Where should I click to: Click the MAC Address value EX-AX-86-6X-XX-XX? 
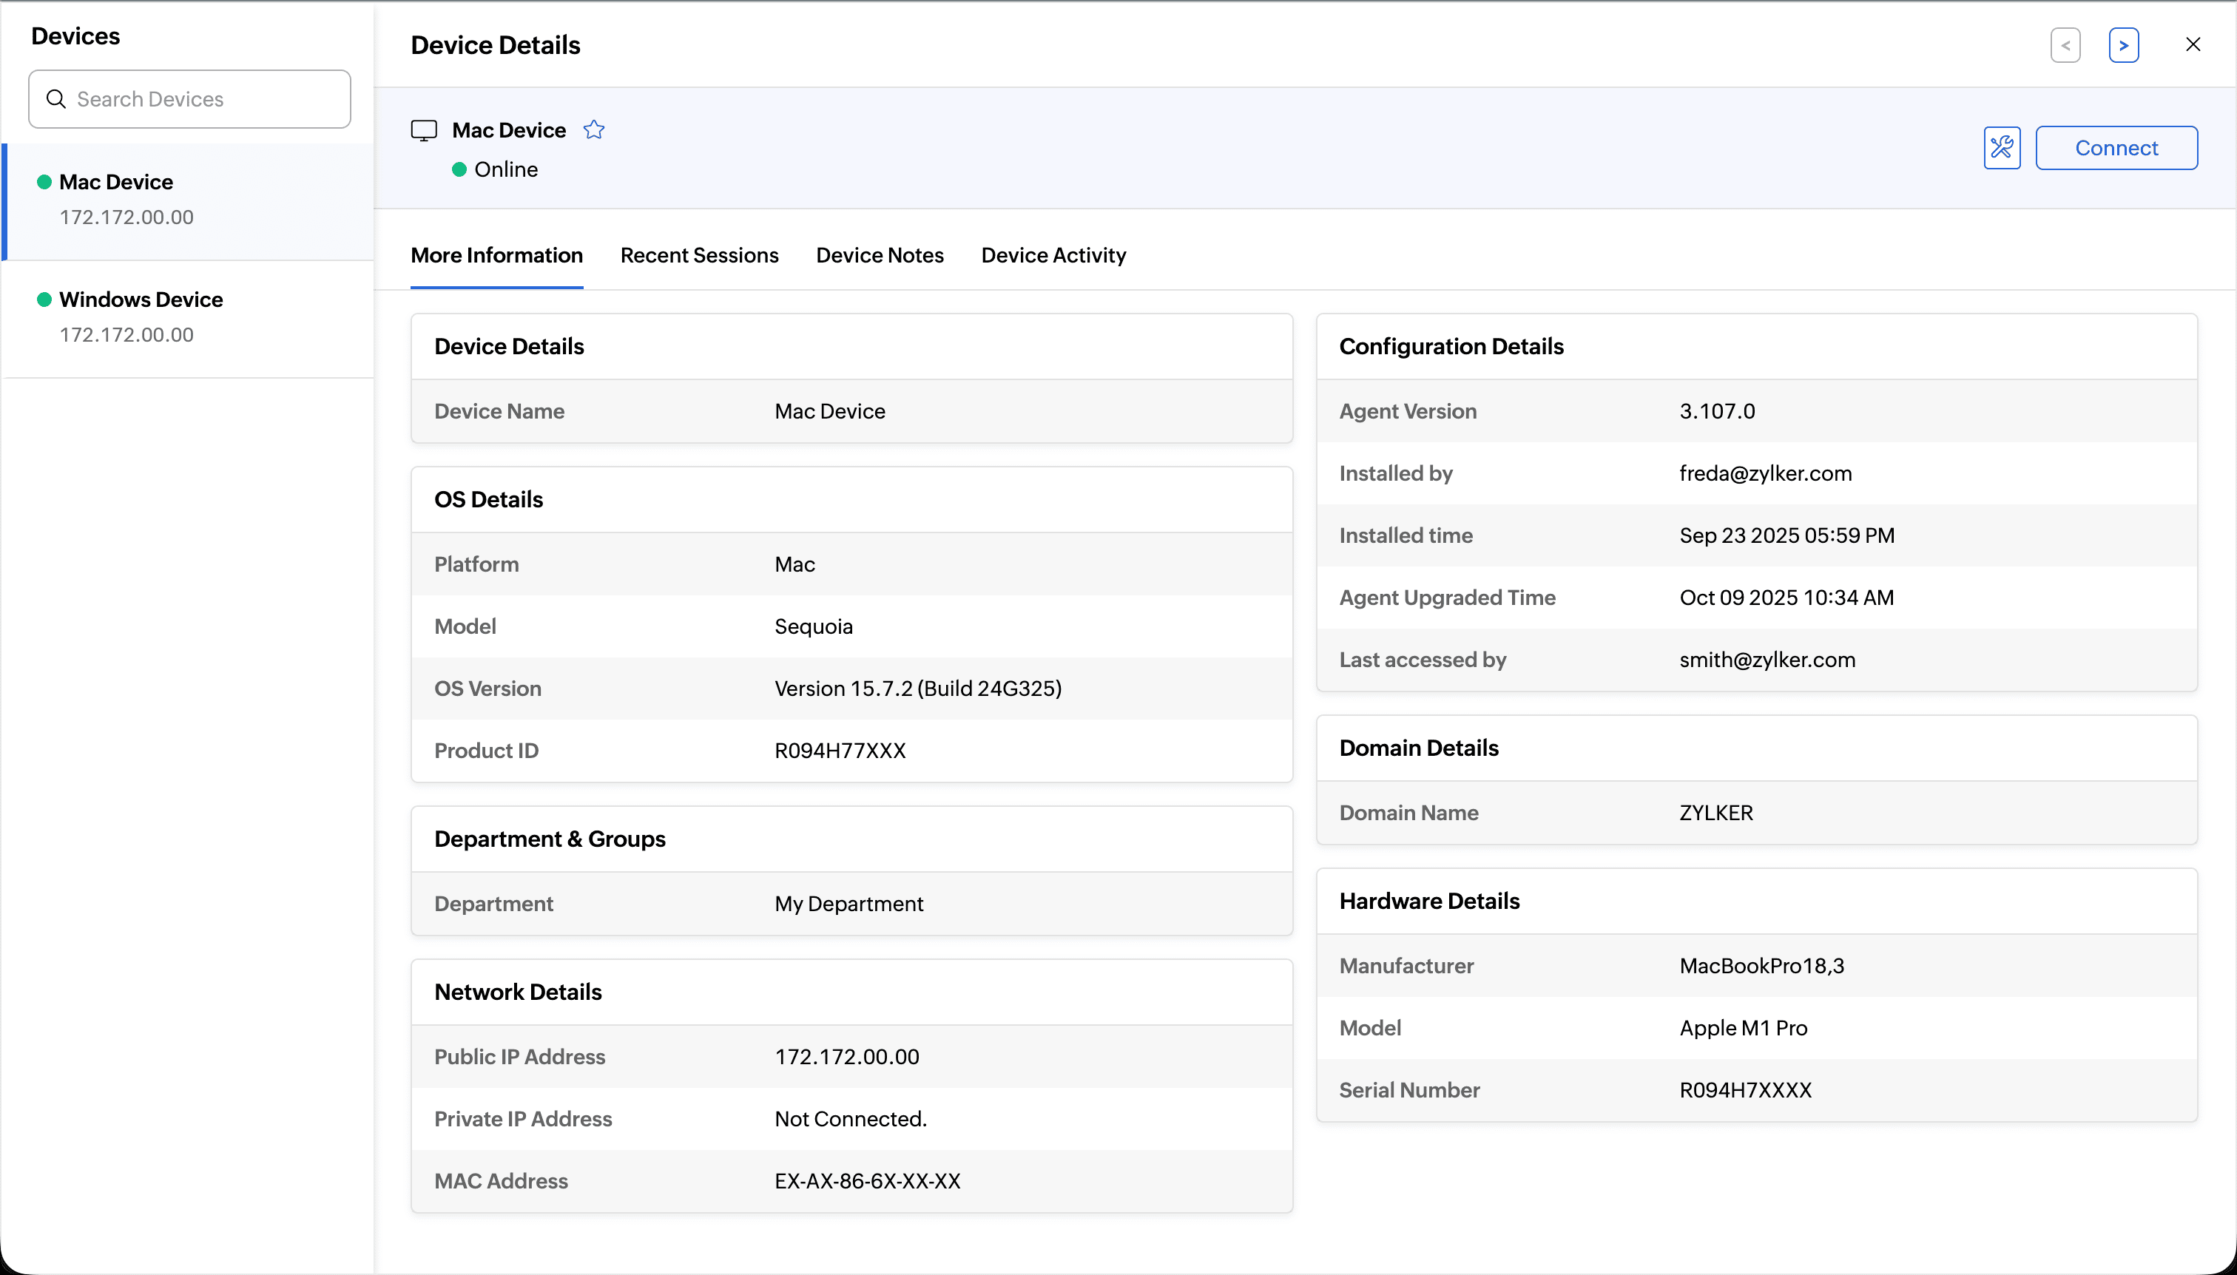pyautogui.click(x=867, y=1180)
